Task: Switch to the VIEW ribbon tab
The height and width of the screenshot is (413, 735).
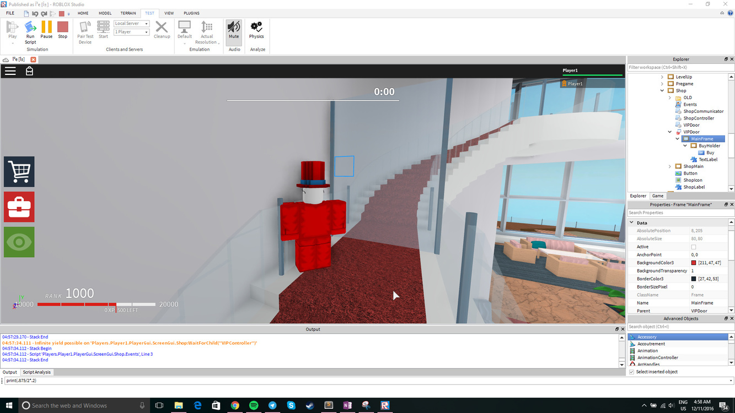Action: (x=169, y=13)
